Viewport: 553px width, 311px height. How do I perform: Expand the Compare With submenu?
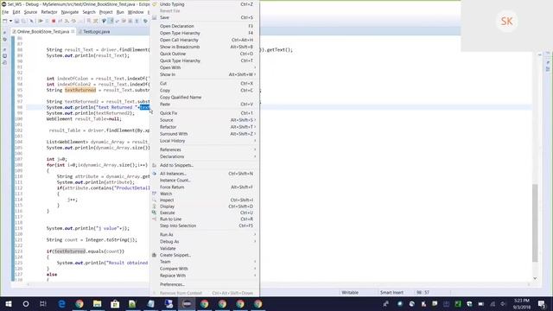(x=205, y=269)
